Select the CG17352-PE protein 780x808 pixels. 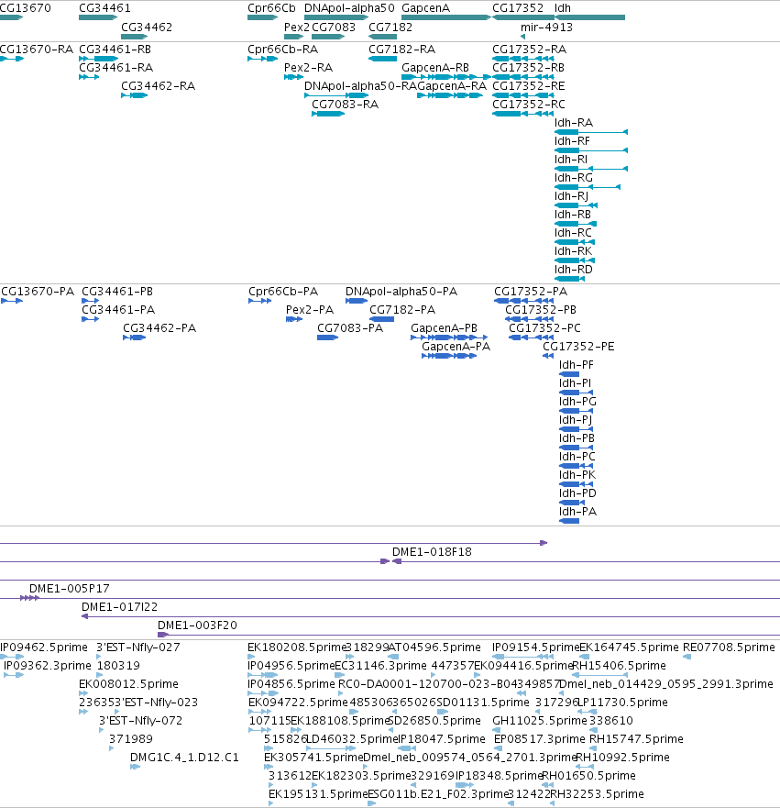(x=578, y=347)
